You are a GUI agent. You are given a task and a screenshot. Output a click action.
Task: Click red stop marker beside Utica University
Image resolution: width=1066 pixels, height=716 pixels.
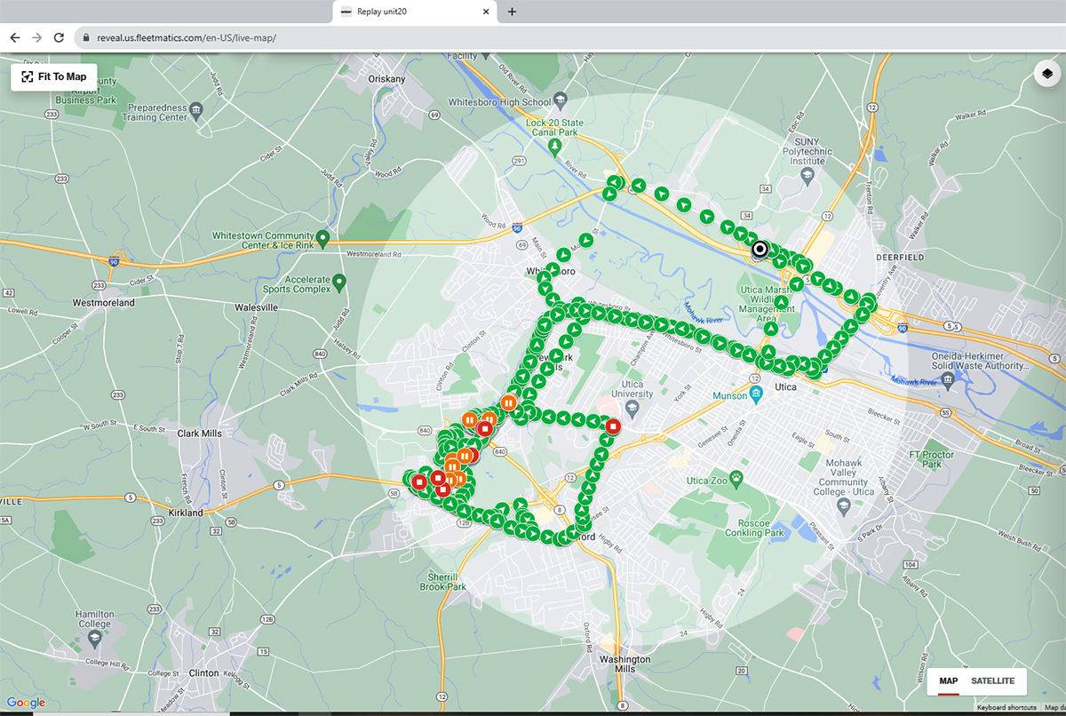[x=612, y=426]
